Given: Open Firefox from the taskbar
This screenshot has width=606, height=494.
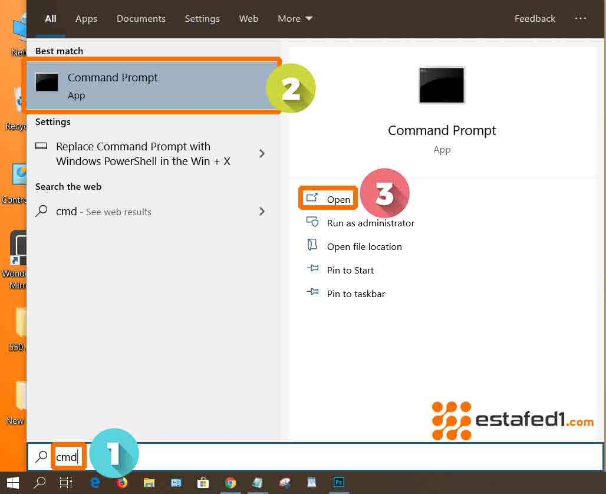Looking at the screenshot, I should [122, 482].
